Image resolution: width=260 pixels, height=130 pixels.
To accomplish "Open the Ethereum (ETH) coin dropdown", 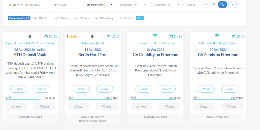I will (x=100, y=5).
